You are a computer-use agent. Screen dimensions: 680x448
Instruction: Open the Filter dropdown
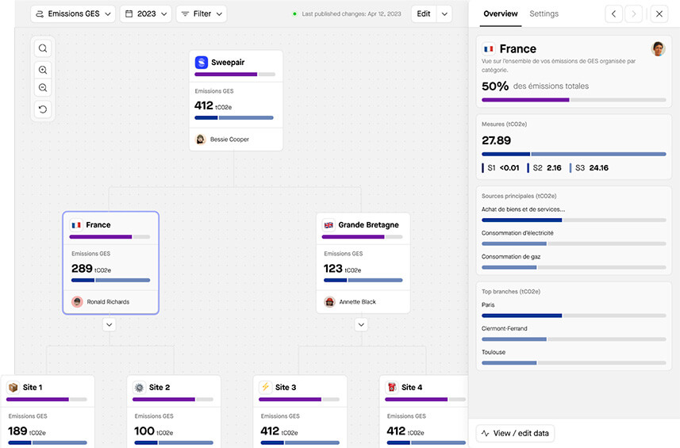coord(202,13)
